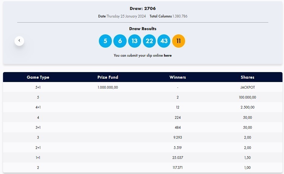This screenshot has height=174, width=284.
Task: Click the orange bonus ball 11
Action: (x=178, y=41)
